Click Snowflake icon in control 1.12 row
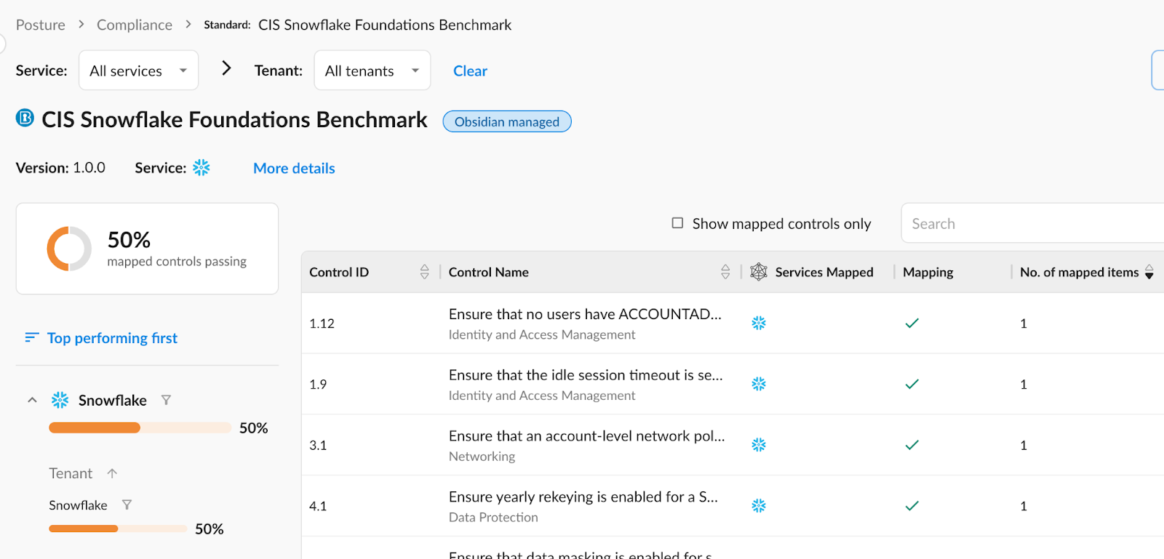Screen dimensions: 1164x559 click(759, 323)
